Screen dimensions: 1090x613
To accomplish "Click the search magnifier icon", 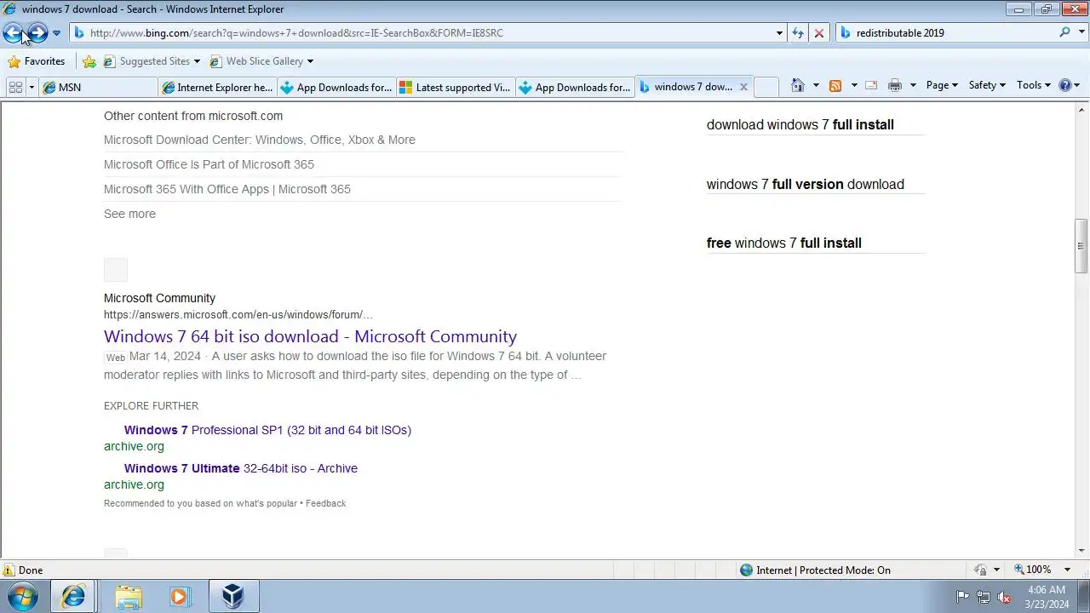I will pos(1065,32).
